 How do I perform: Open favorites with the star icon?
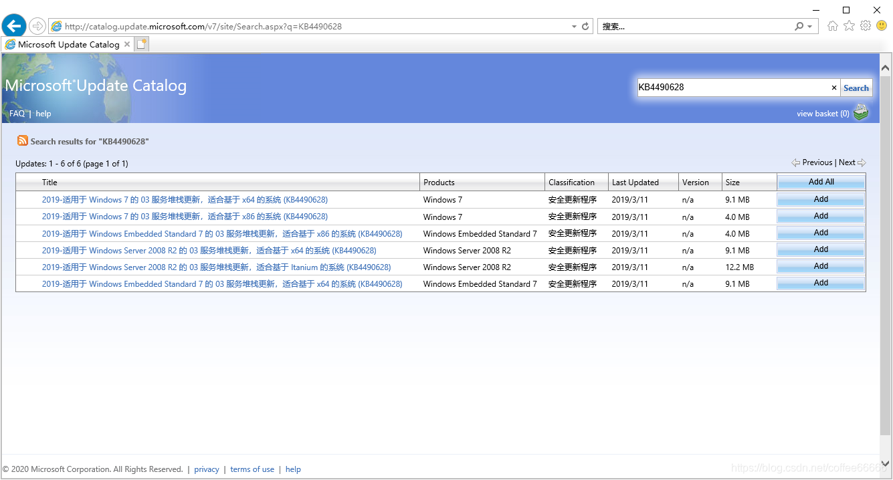[849, 26]
